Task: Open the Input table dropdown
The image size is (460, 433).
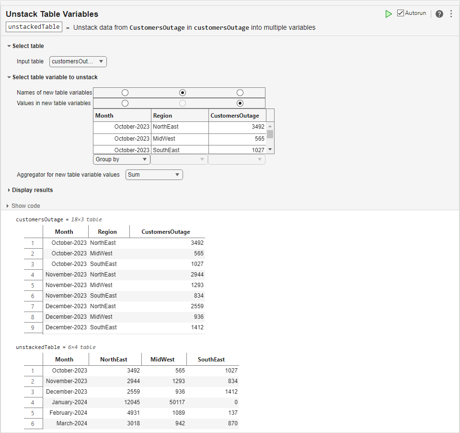Action: (78, 61)
